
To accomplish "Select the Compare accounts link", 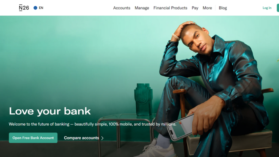I will (81, 138).
